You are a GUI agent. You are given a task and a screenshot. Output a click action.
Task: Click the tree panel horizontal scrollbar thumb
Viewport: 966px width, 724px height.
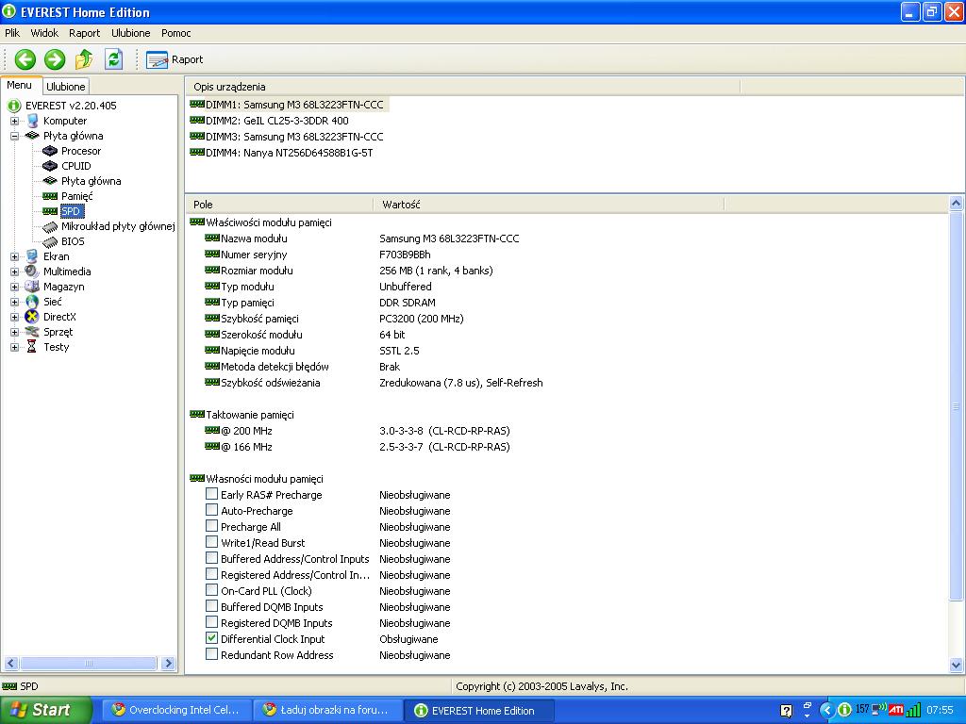(88, 663)
